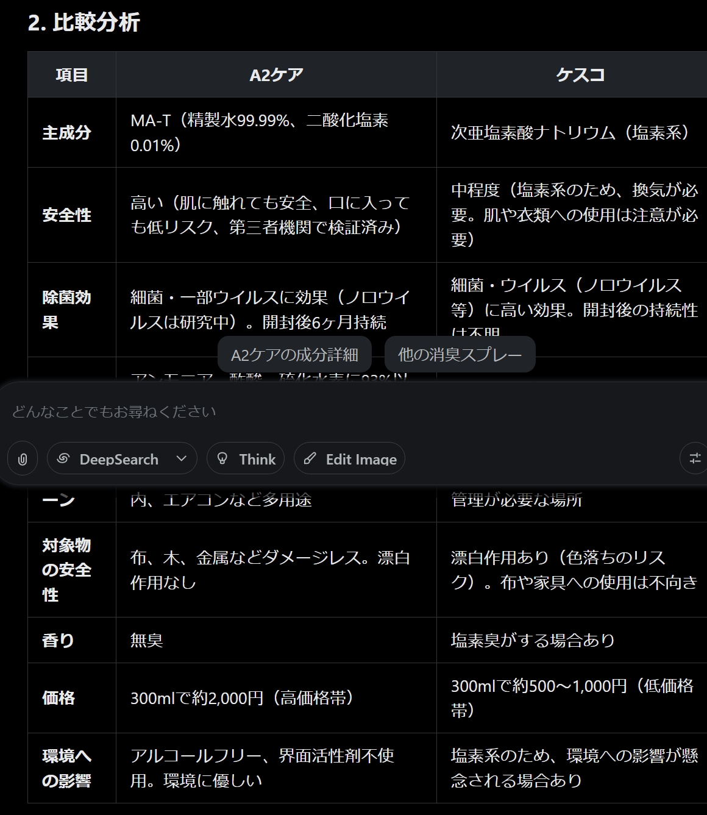This screenshot has height=815, width=707.
Task: Click the cell '次亜塩素酸ナトリウム（塩素系）'
Action: 572,132
